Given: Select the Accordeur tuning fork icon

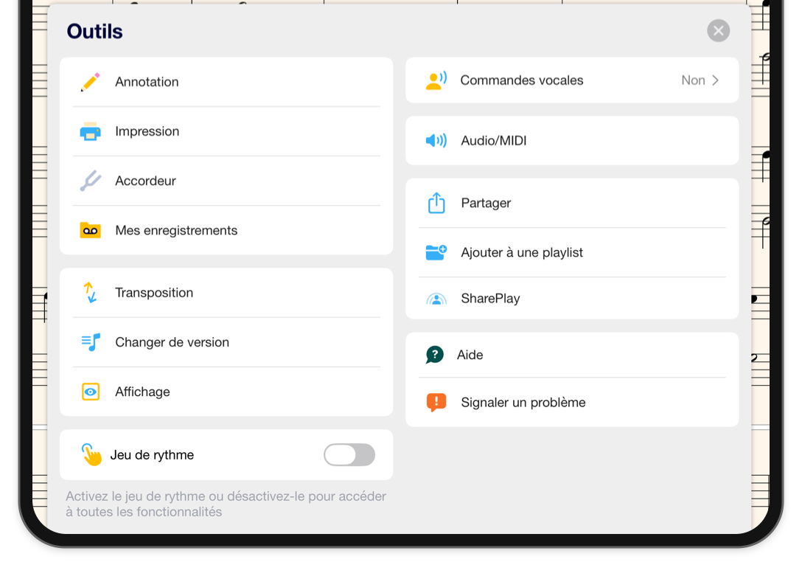Looking at the screenshot, I should click(x=91, y=181).
